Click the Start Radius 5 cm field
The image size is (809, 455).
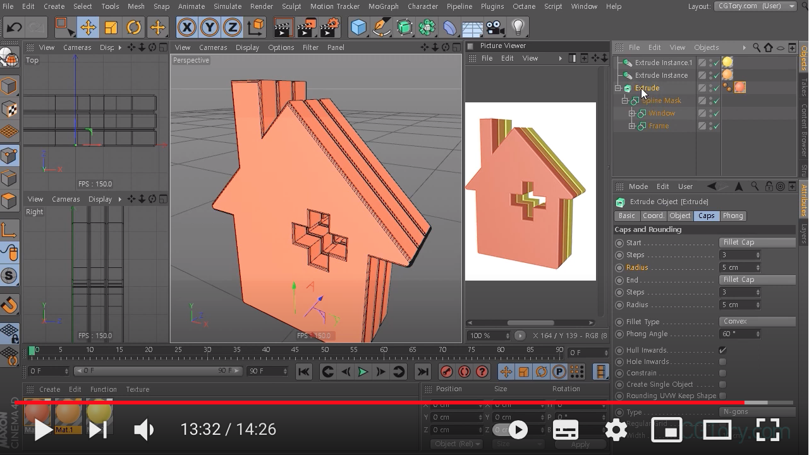tap(739, 267)
